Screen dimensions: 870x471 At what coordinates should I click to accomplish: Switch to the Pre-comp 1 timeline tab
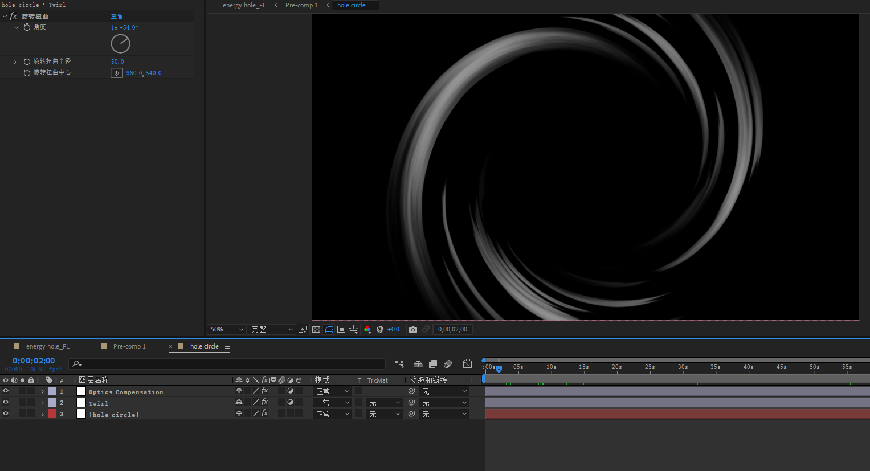129,346
